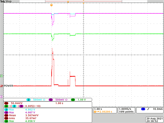The height and width of the screenshot is (123, 164).
Task: Click the Stop acquisition status label
Action: (9, 2)
